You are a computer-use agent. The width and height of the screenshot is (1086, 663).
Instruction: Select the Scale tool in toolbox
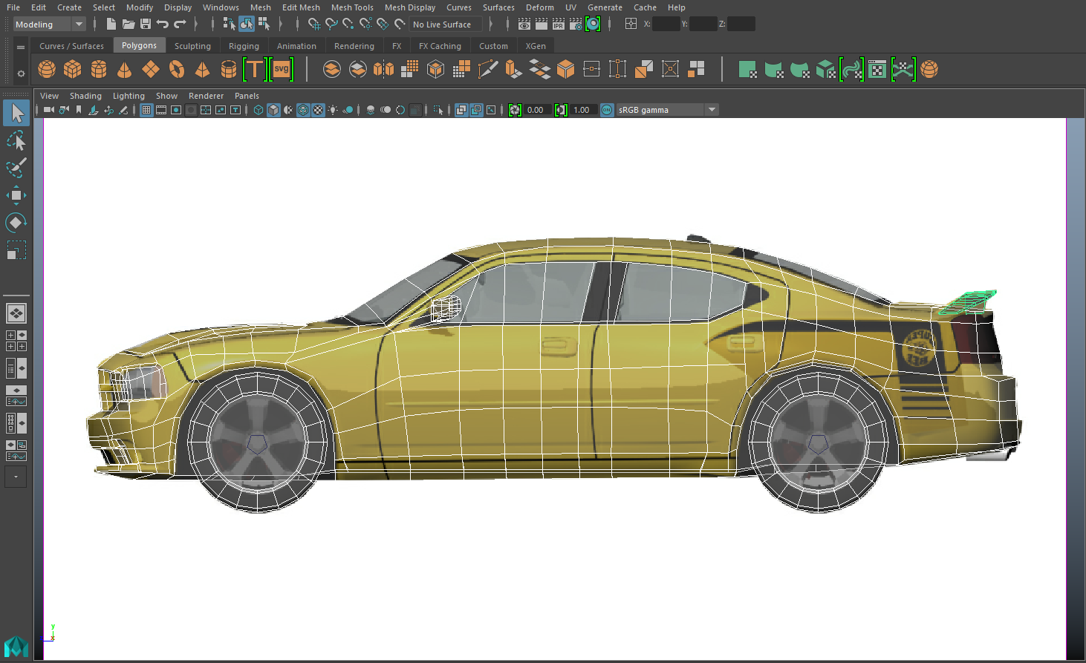click(x=16, y=250)
